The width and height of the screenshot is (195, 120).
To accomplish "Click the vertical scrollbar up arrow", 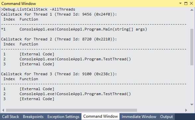I will point(192,10).
